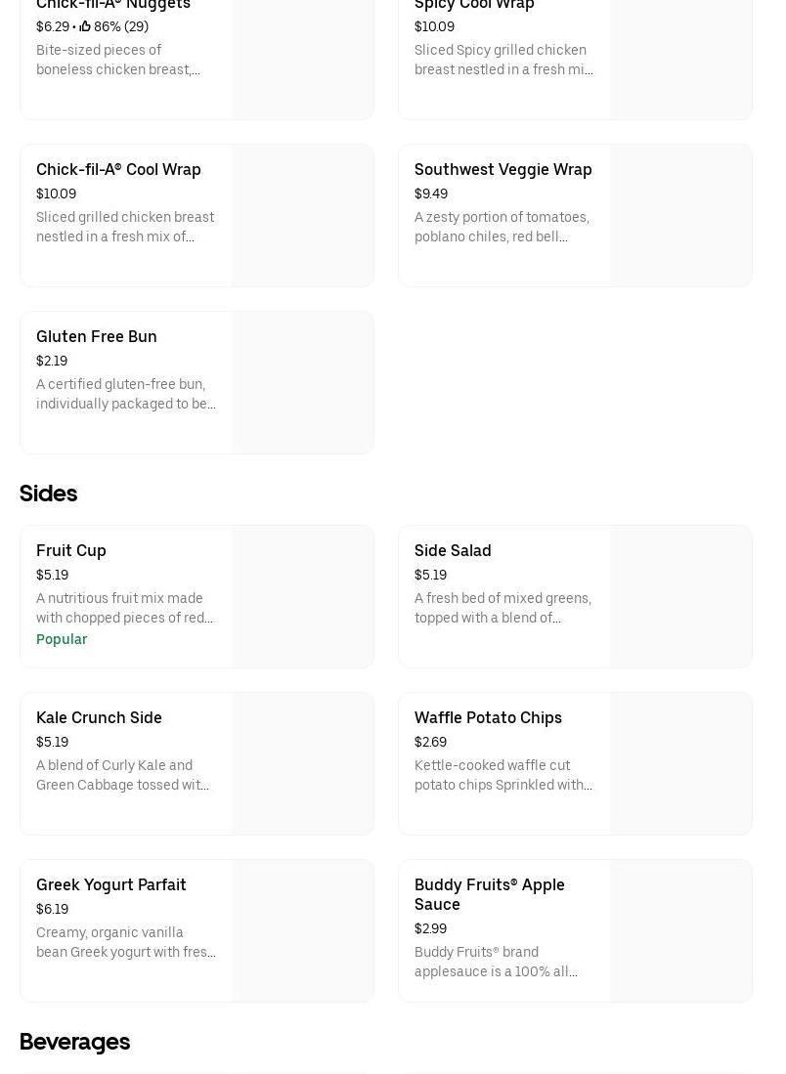The image size is (786, 1074).
Task: Click the Popular tag on Fruit Cup
Action: coord(62,639)
